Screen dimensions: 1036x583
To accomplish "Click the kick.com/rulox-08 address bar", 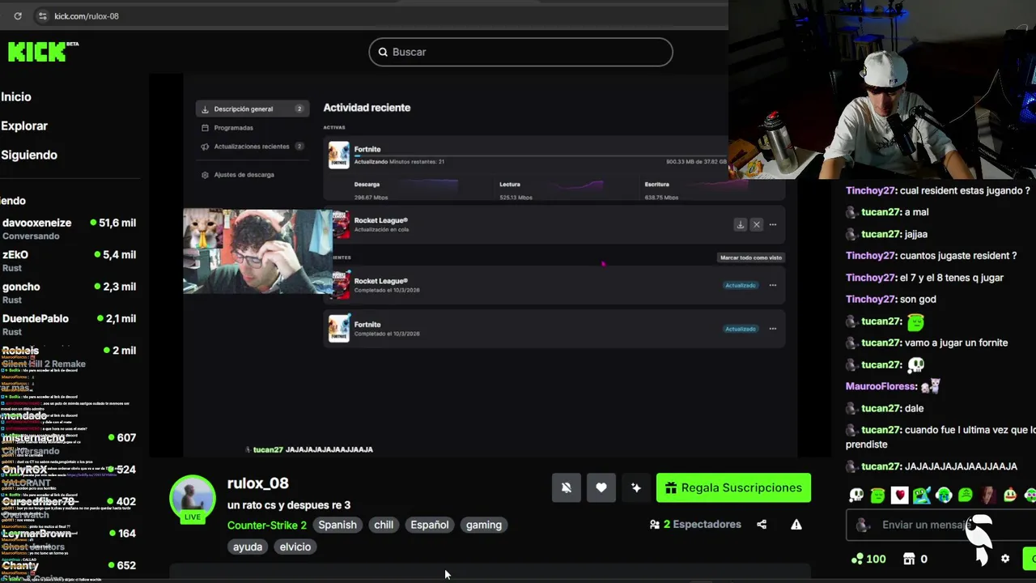I will pos(86,16).
